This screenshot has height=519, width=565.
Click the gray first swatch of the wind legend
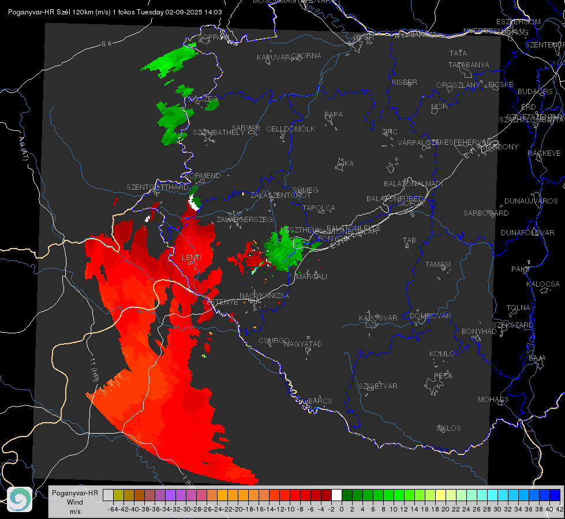[108, 495]
